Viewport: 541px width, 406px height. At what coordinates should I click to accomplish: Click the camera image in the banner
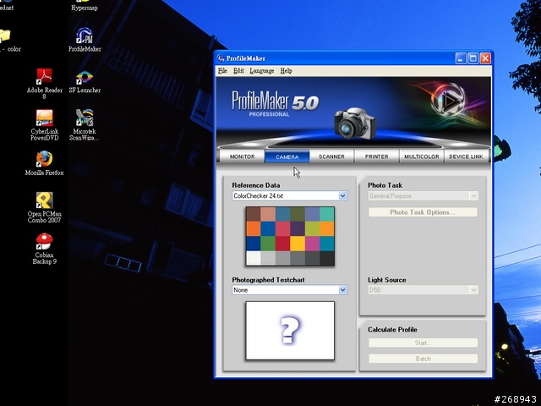tap(355, 123)
